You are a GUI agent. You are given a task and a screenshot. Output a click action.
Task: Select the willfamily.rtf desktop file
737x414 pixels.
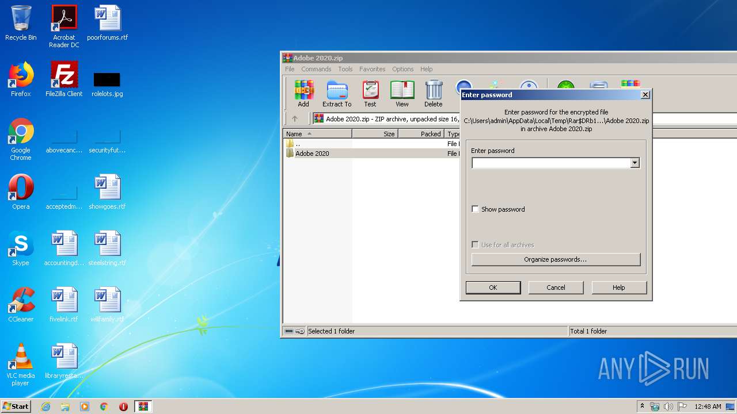(107, 305)
